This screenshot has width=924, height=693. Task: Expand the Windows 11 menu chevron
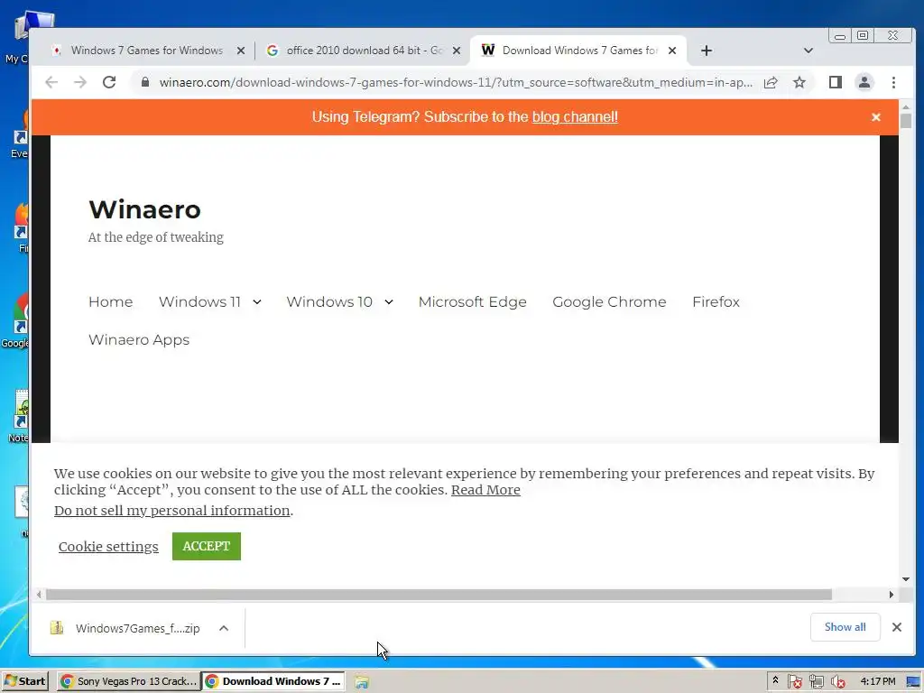point(257,301)
